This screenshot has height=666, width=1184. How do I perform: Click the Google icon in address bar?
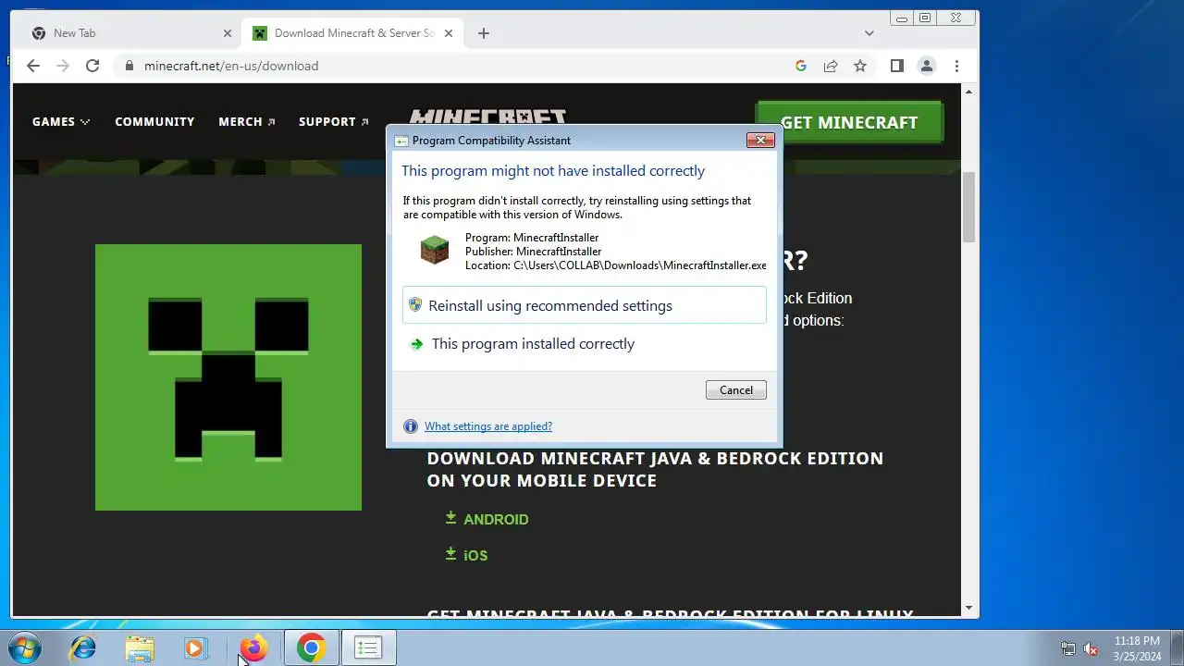tap(801, 66)
